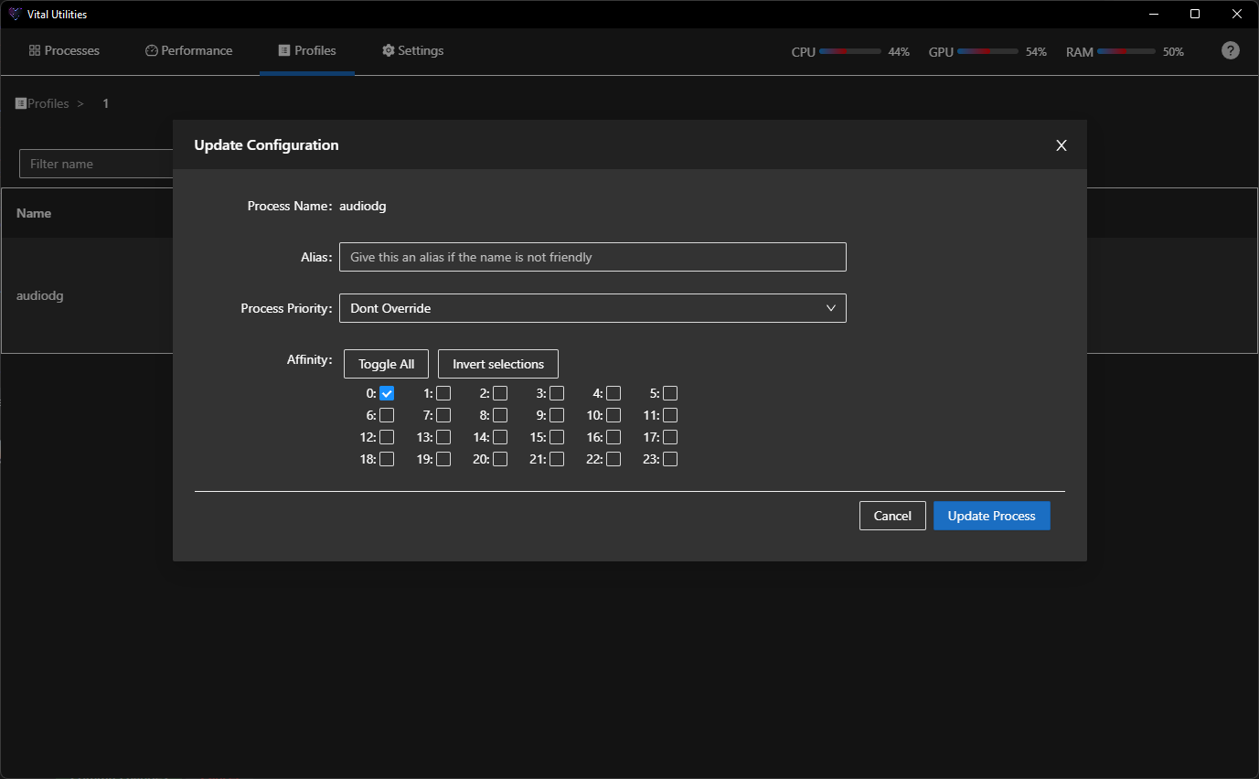
Task: Select affinity core 16
Action: coord(613,437)
